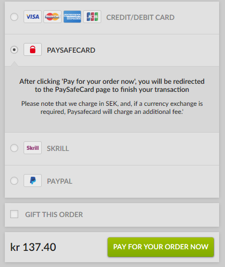The width and height of the screenshot is (225, 267).
Task: Click the Pay For Your Order Now button
Action: 161,247
